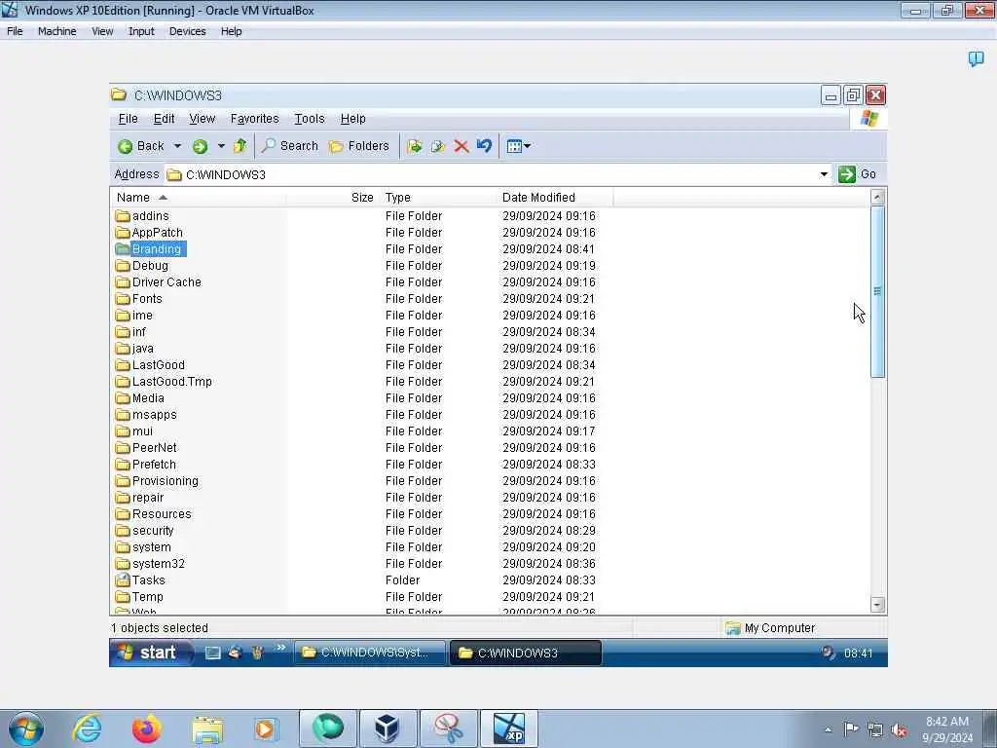Open the Favorites menu

[254, 119]
